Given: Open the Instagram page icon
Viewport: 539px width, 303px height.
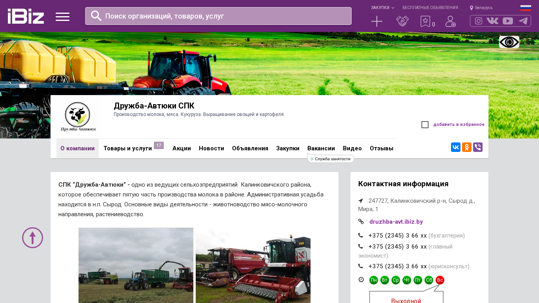Looking at the screenshot, I should [x=479, y=21].
